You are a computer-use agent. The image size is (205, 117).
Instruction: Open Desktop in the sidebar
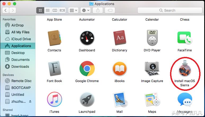coord(18,53)
